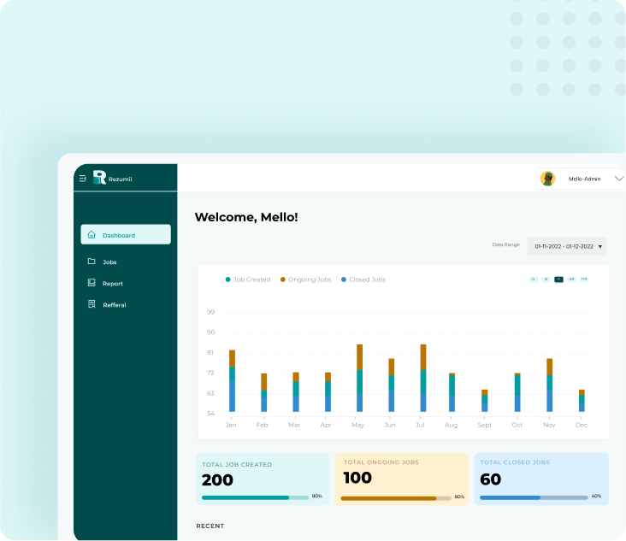This screenshot has width=626, height=541.
Task: Collapse the sidebar using the hamburger icon
Action: (x=83, y=179)
